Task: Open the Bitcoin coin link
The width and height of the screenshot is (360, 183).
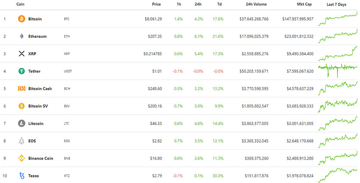Action: click(35, 19)
